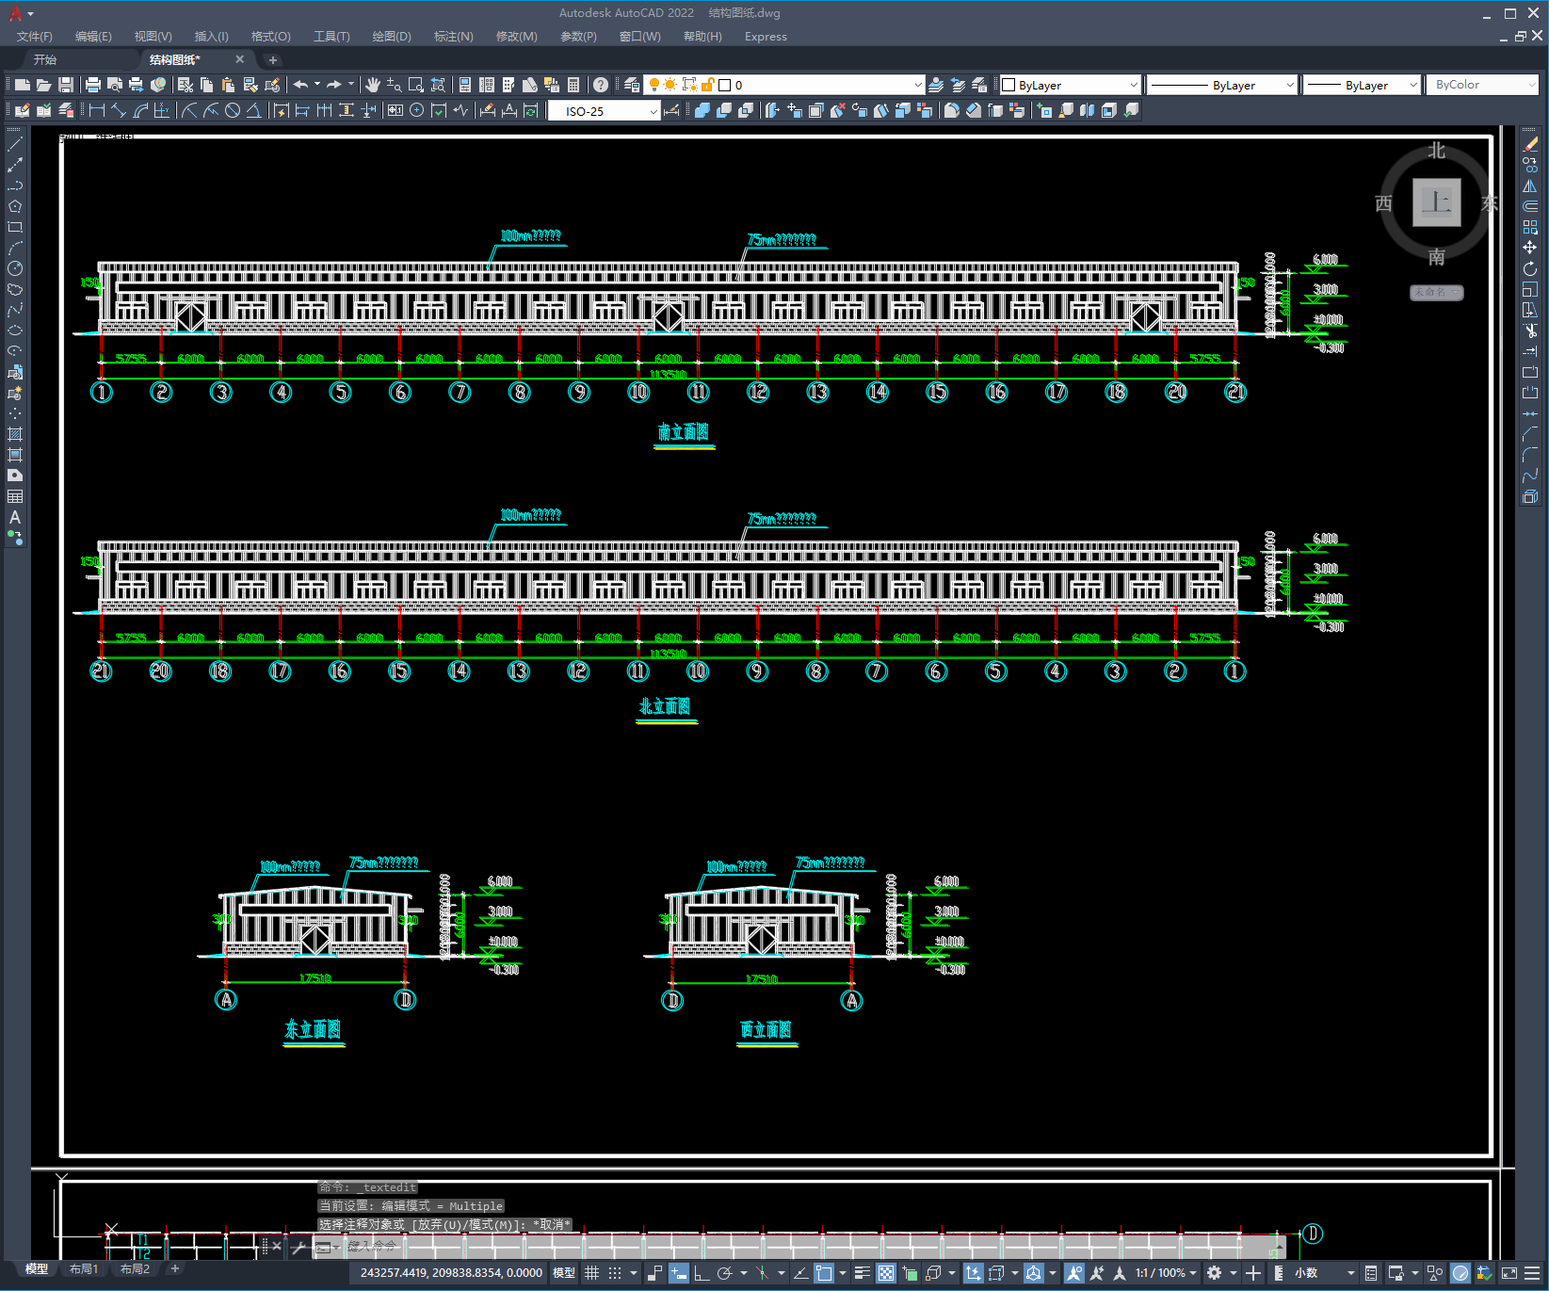Open the Quick Calculator icon

573,85
